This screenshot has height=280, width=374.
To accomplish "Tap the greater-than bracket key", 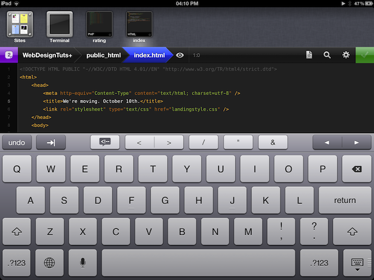I will pyautogui.click(x=169, y=142).
